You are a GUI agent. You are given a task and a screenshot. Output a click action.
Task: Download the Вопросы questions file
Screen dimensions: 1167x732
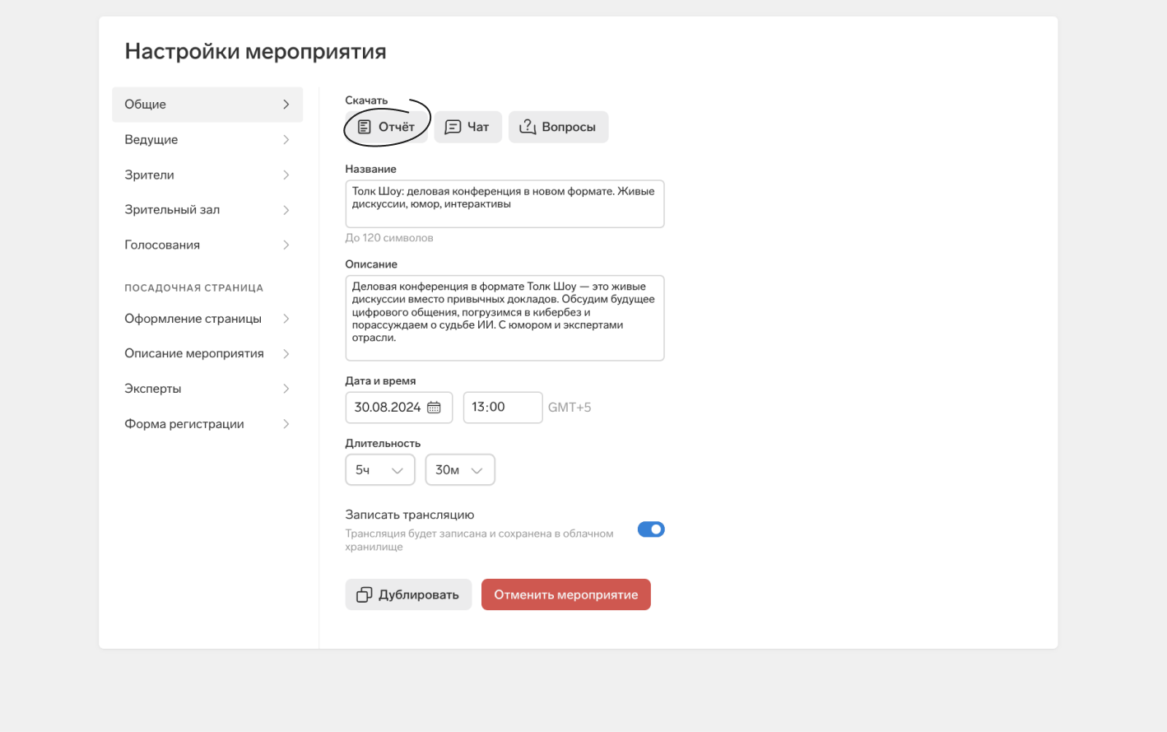[558, 127]
